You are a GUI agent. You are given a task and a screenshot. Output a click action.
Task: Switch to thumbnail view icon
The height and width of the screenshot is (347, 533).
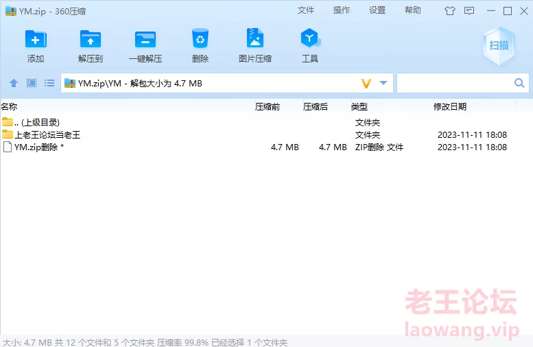pos(32,83)
